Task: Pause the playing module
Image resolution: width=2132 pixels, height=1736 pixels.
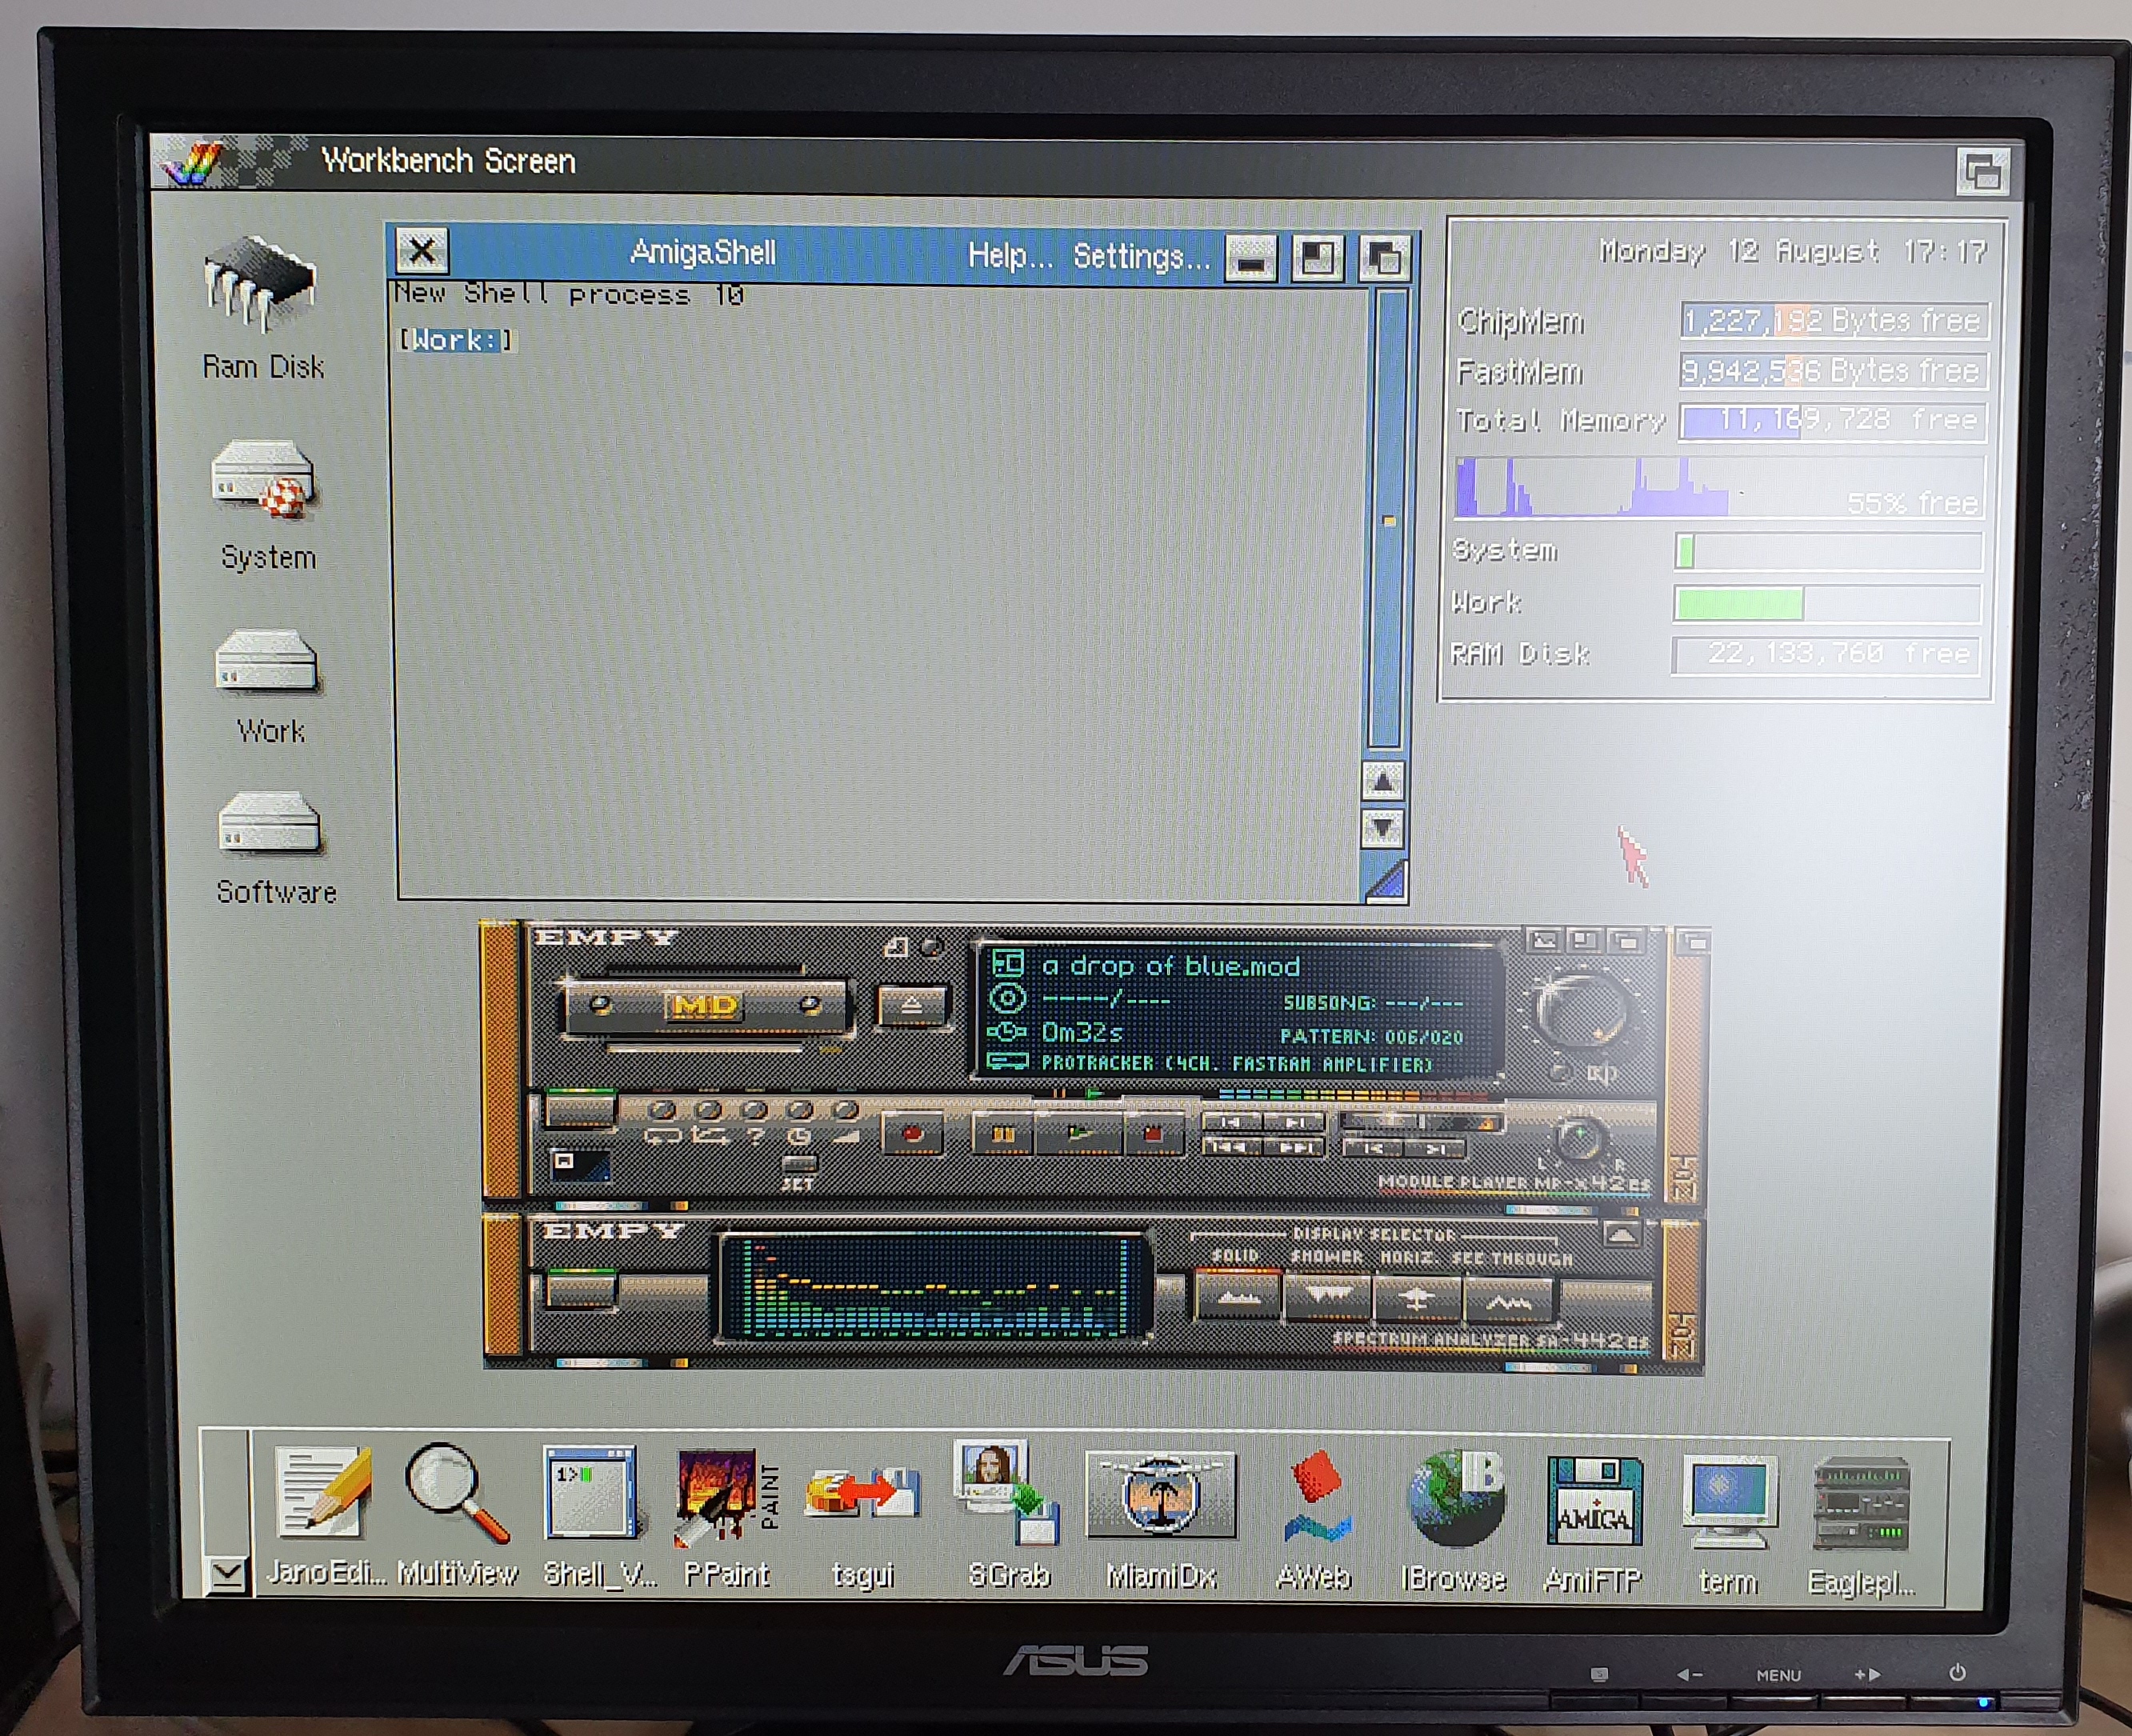Action: (x=1003, y=1134)
